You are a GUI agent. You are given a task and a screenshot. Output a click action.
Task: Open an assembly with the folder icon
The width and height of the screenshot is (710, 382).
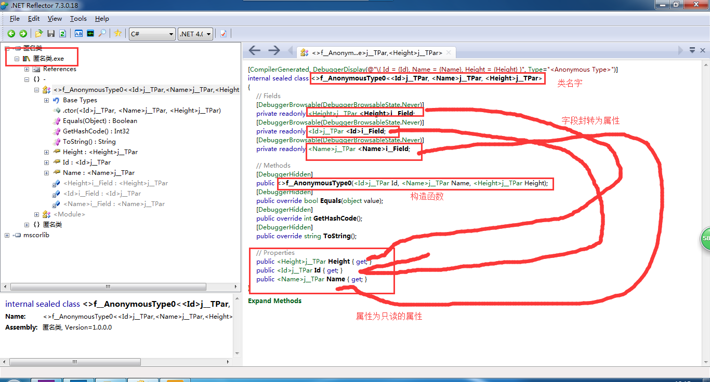pyautogui.click(x=39, y=34)
